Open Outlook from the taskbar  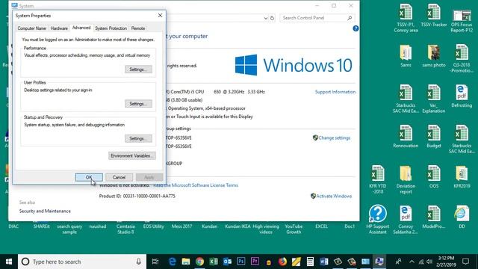coord(227,262)
